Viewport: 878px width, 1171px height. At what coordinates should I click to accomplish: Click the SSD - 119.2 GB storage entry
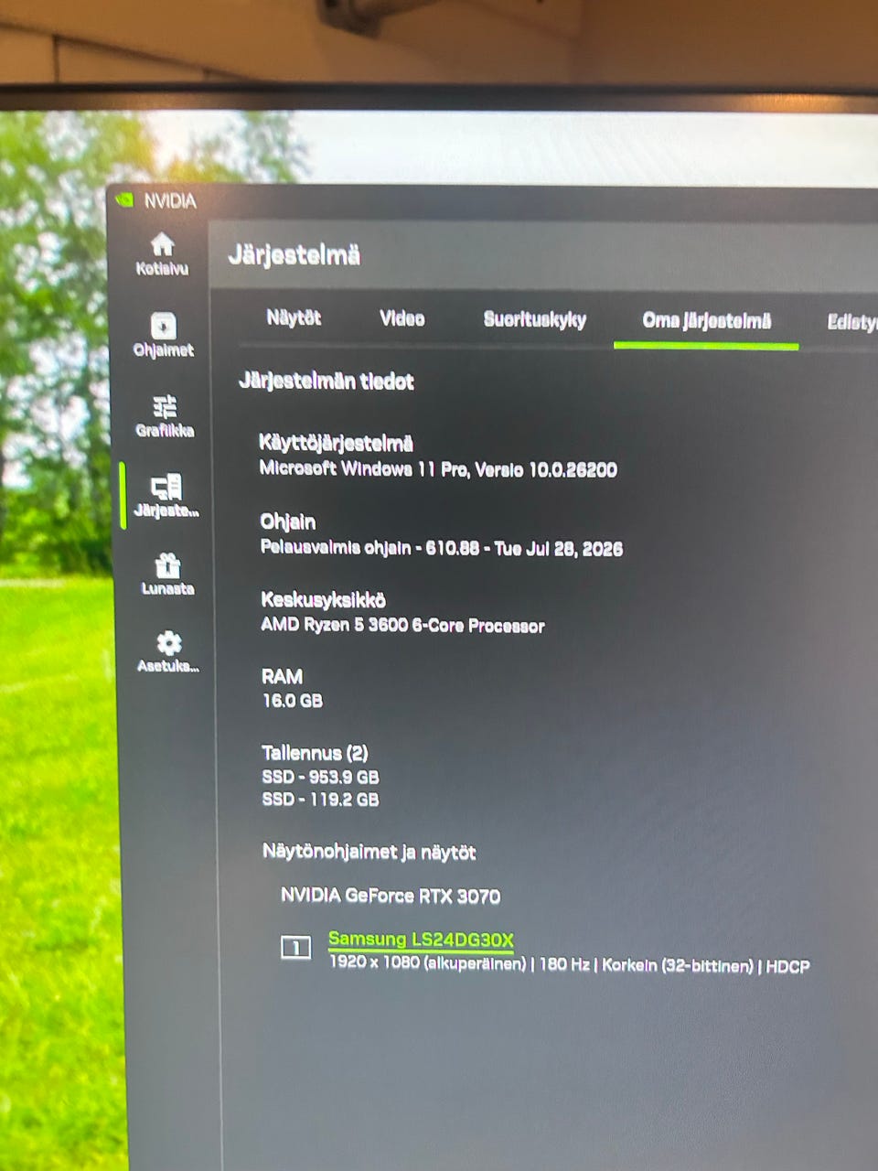tap(320, 799)
